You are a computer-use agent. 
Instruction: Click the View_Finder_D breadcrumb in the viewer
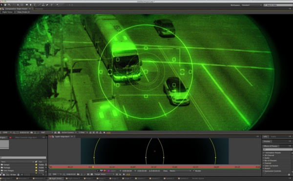coord(23,12)
